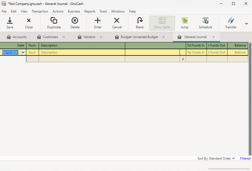Click the vertical scrollbar of the register
The height and width of the screenshot is (171, 252).
coord(250,99)
